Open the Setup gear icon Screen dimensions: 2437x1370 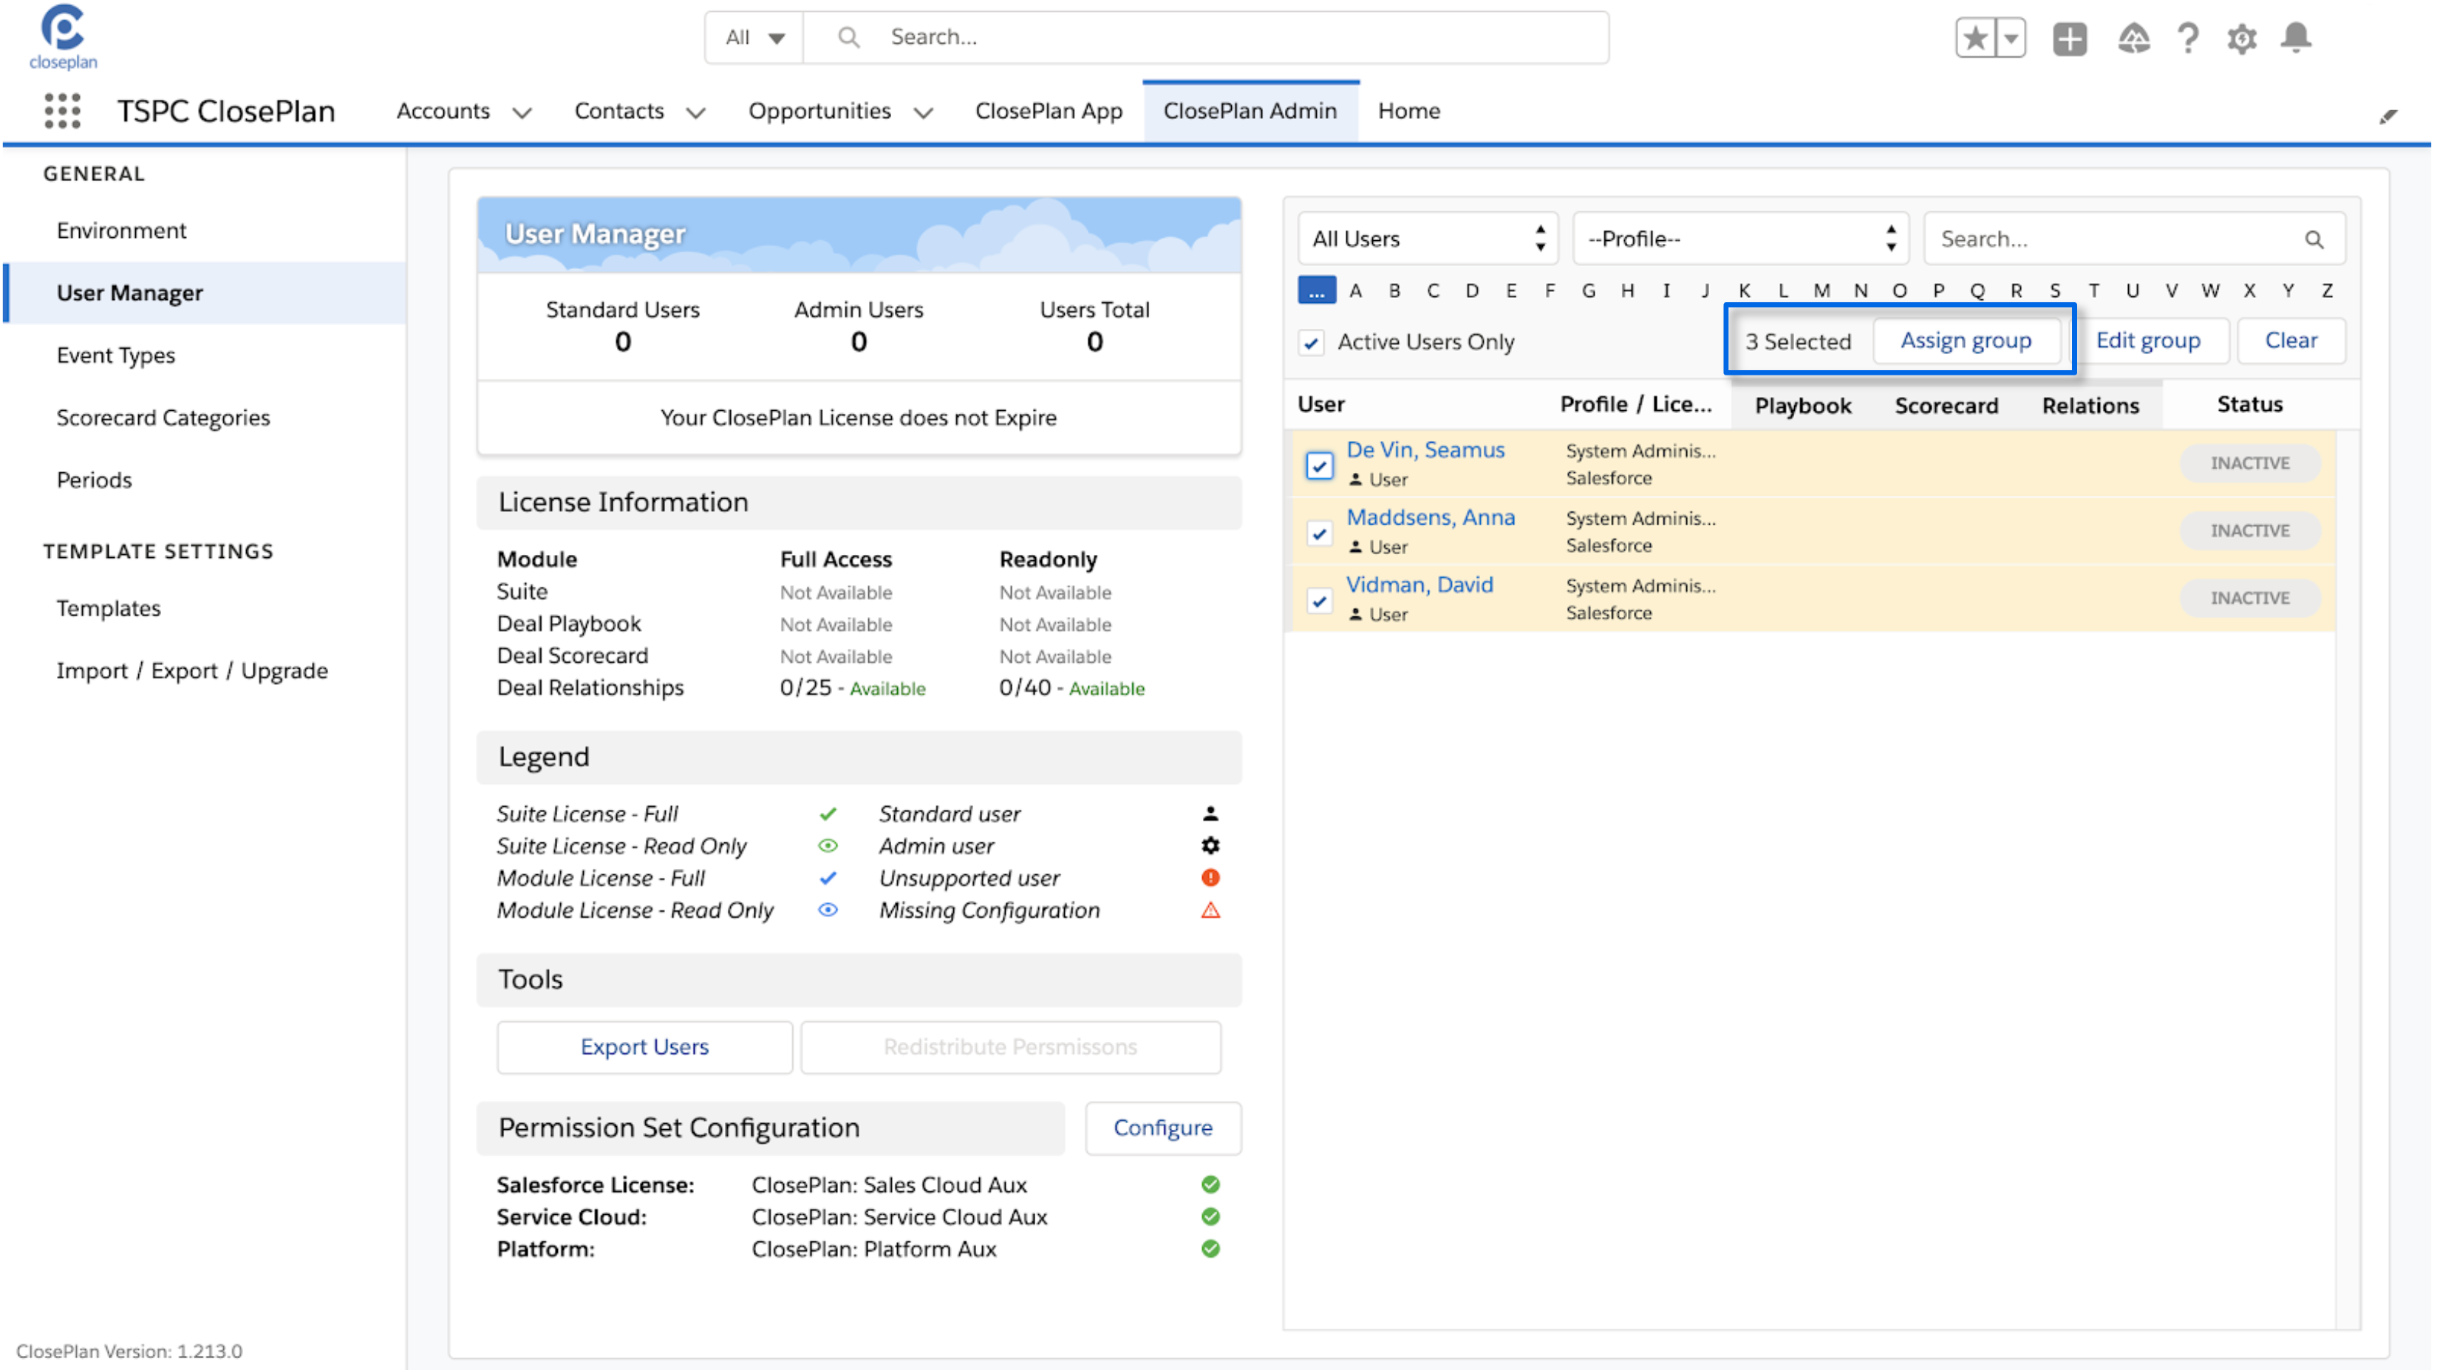tap(2241, 38)
